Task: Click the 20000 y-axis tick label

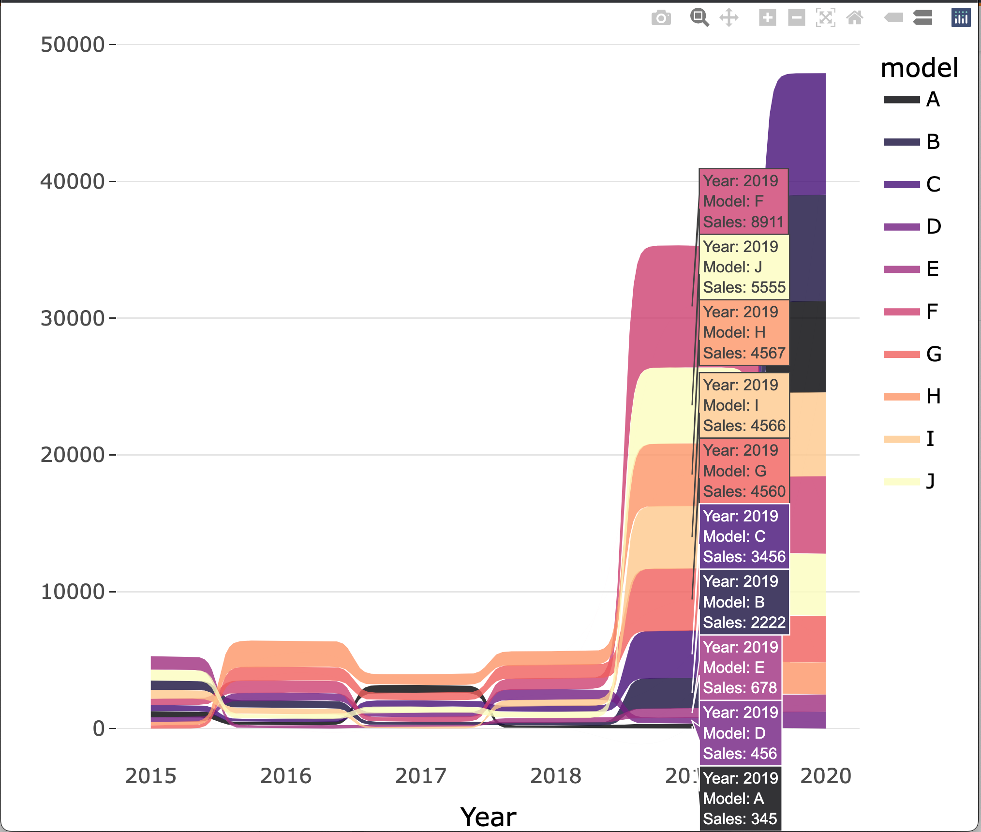Action: pos(73,455)
